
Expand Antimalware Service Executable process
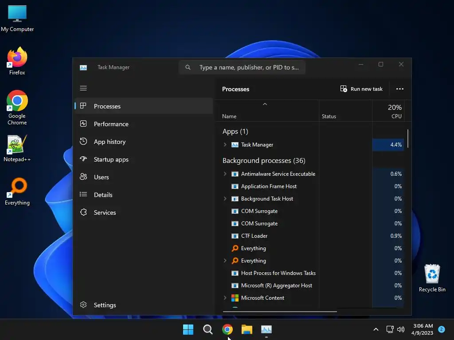click(225, 174)
